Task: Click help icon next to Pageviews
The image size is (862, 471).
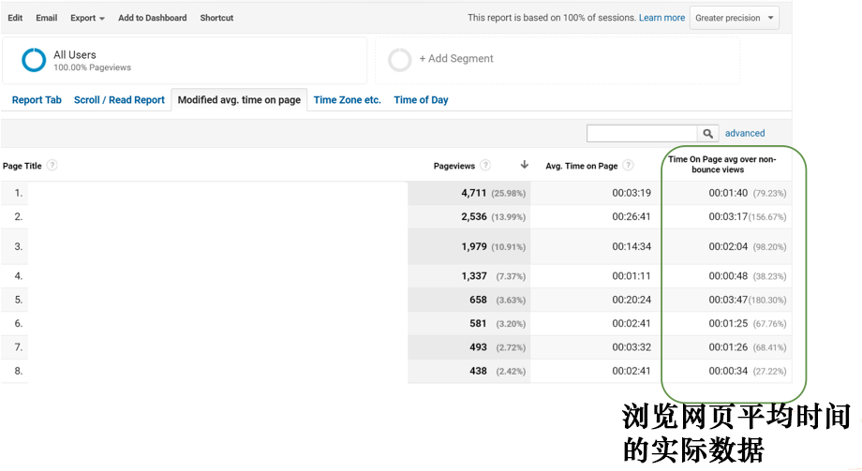Action: pos(485,166)
